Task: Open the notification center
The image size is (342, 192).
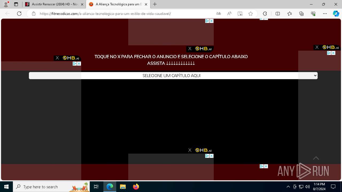Action: [333, 187]
